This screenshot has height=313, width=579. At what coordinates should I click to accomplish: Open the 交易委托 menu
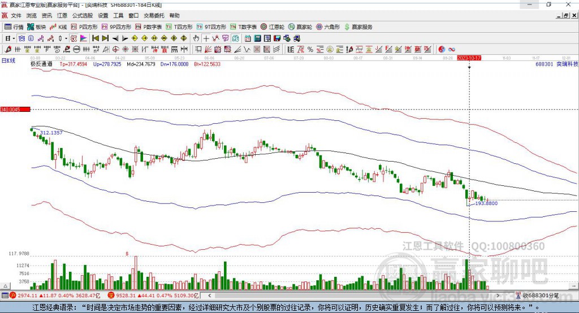coord(154,15)
